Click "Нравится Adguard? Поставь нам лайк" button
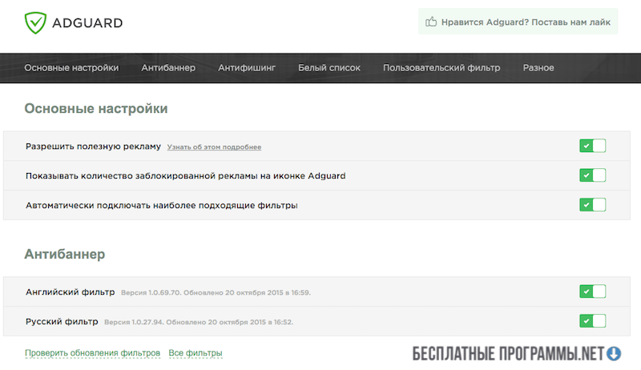Screen dimensions: 641x370 tap(518, 22)
